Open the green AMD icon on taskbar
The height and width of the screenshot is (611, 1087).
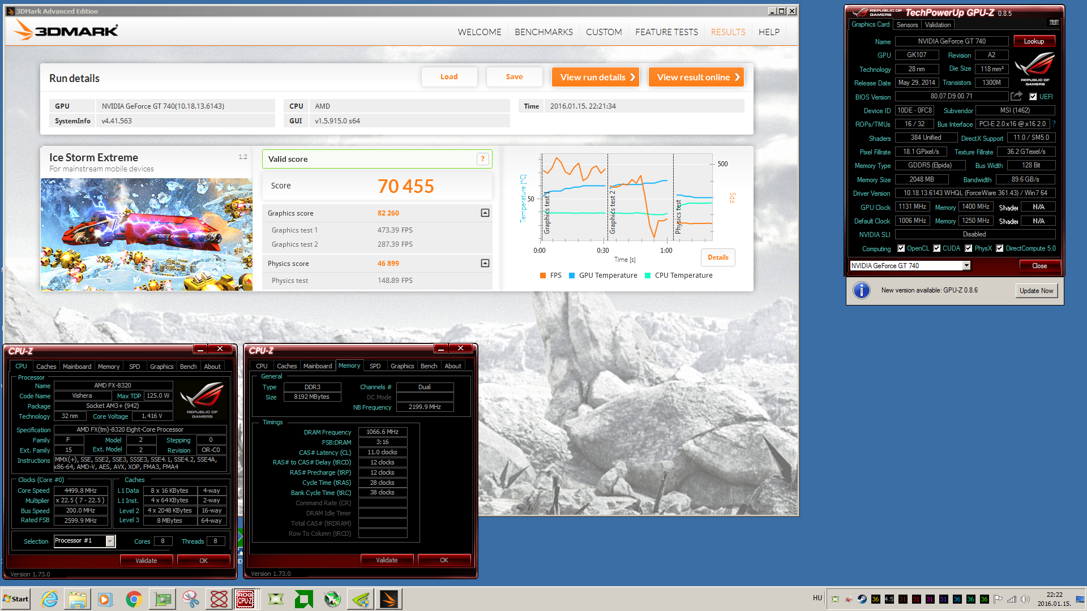(304, 599)
